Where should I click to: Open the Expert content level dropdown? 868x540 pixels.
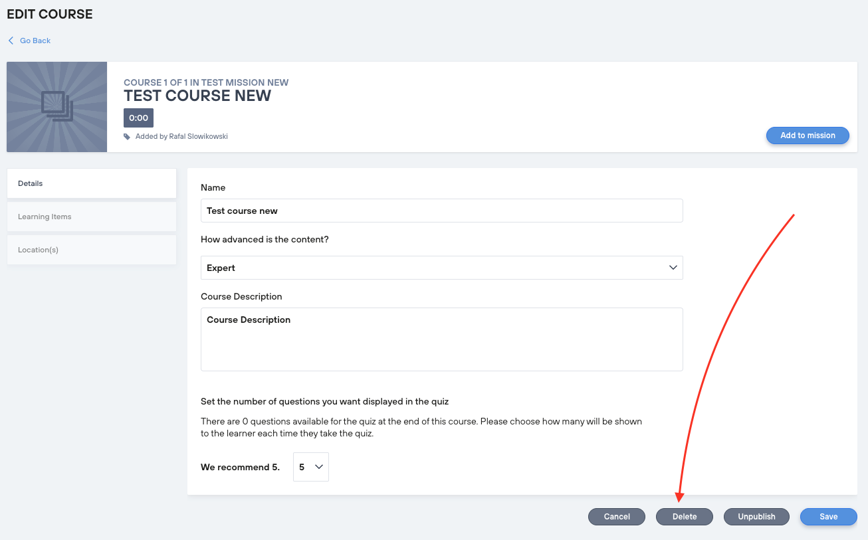click(x=441, y=268)
